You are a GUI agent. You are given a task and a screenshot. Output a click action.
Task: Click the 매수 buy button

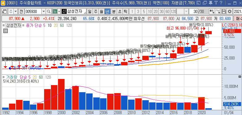238,18
